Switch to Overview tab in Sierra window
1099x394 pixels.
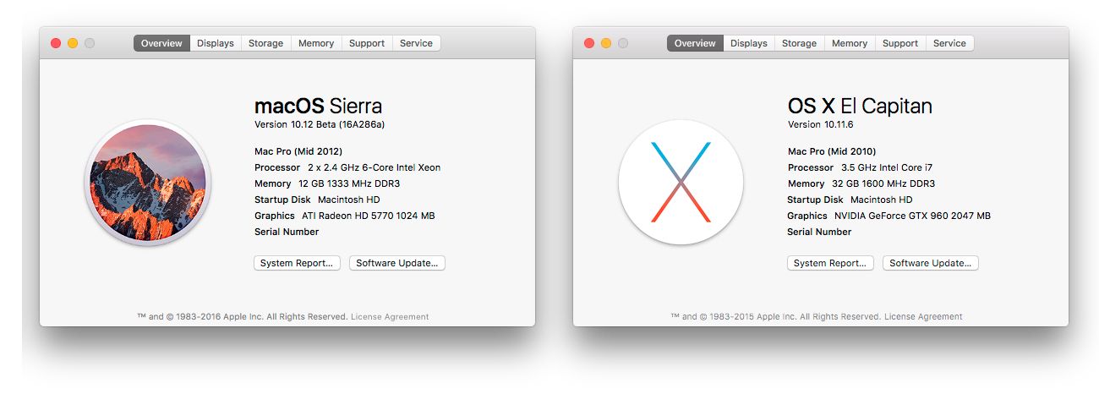(x=161, y=43)
